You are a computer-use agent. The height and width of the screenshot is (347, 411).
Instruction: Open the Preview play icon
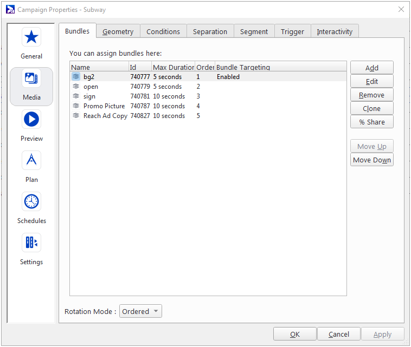pos(31,120)
